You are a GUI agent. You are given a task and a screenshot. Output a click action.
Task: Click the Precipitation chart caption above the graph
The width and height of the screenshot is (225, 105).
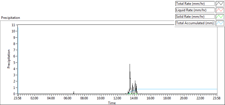pyautogui.click(x=10, y=18)
